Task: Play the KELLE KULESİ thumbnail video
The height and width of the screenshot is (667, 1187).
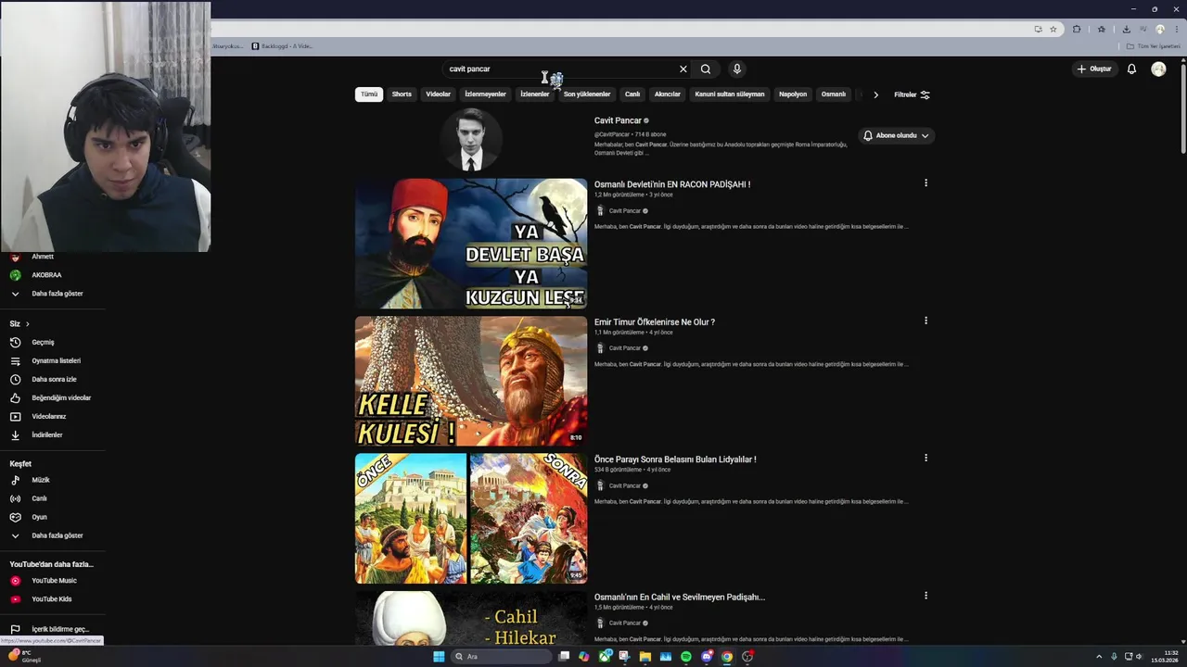Action: [x=471, y=381]
